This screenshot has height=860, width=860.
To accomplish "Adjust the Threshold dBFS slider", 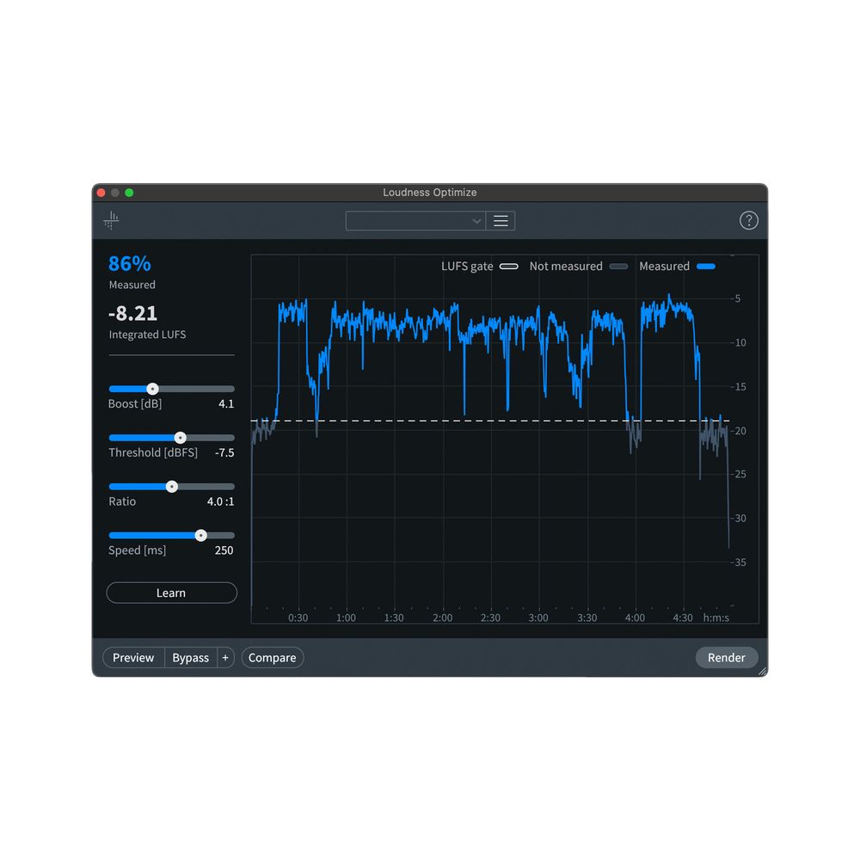I will 180,438.
